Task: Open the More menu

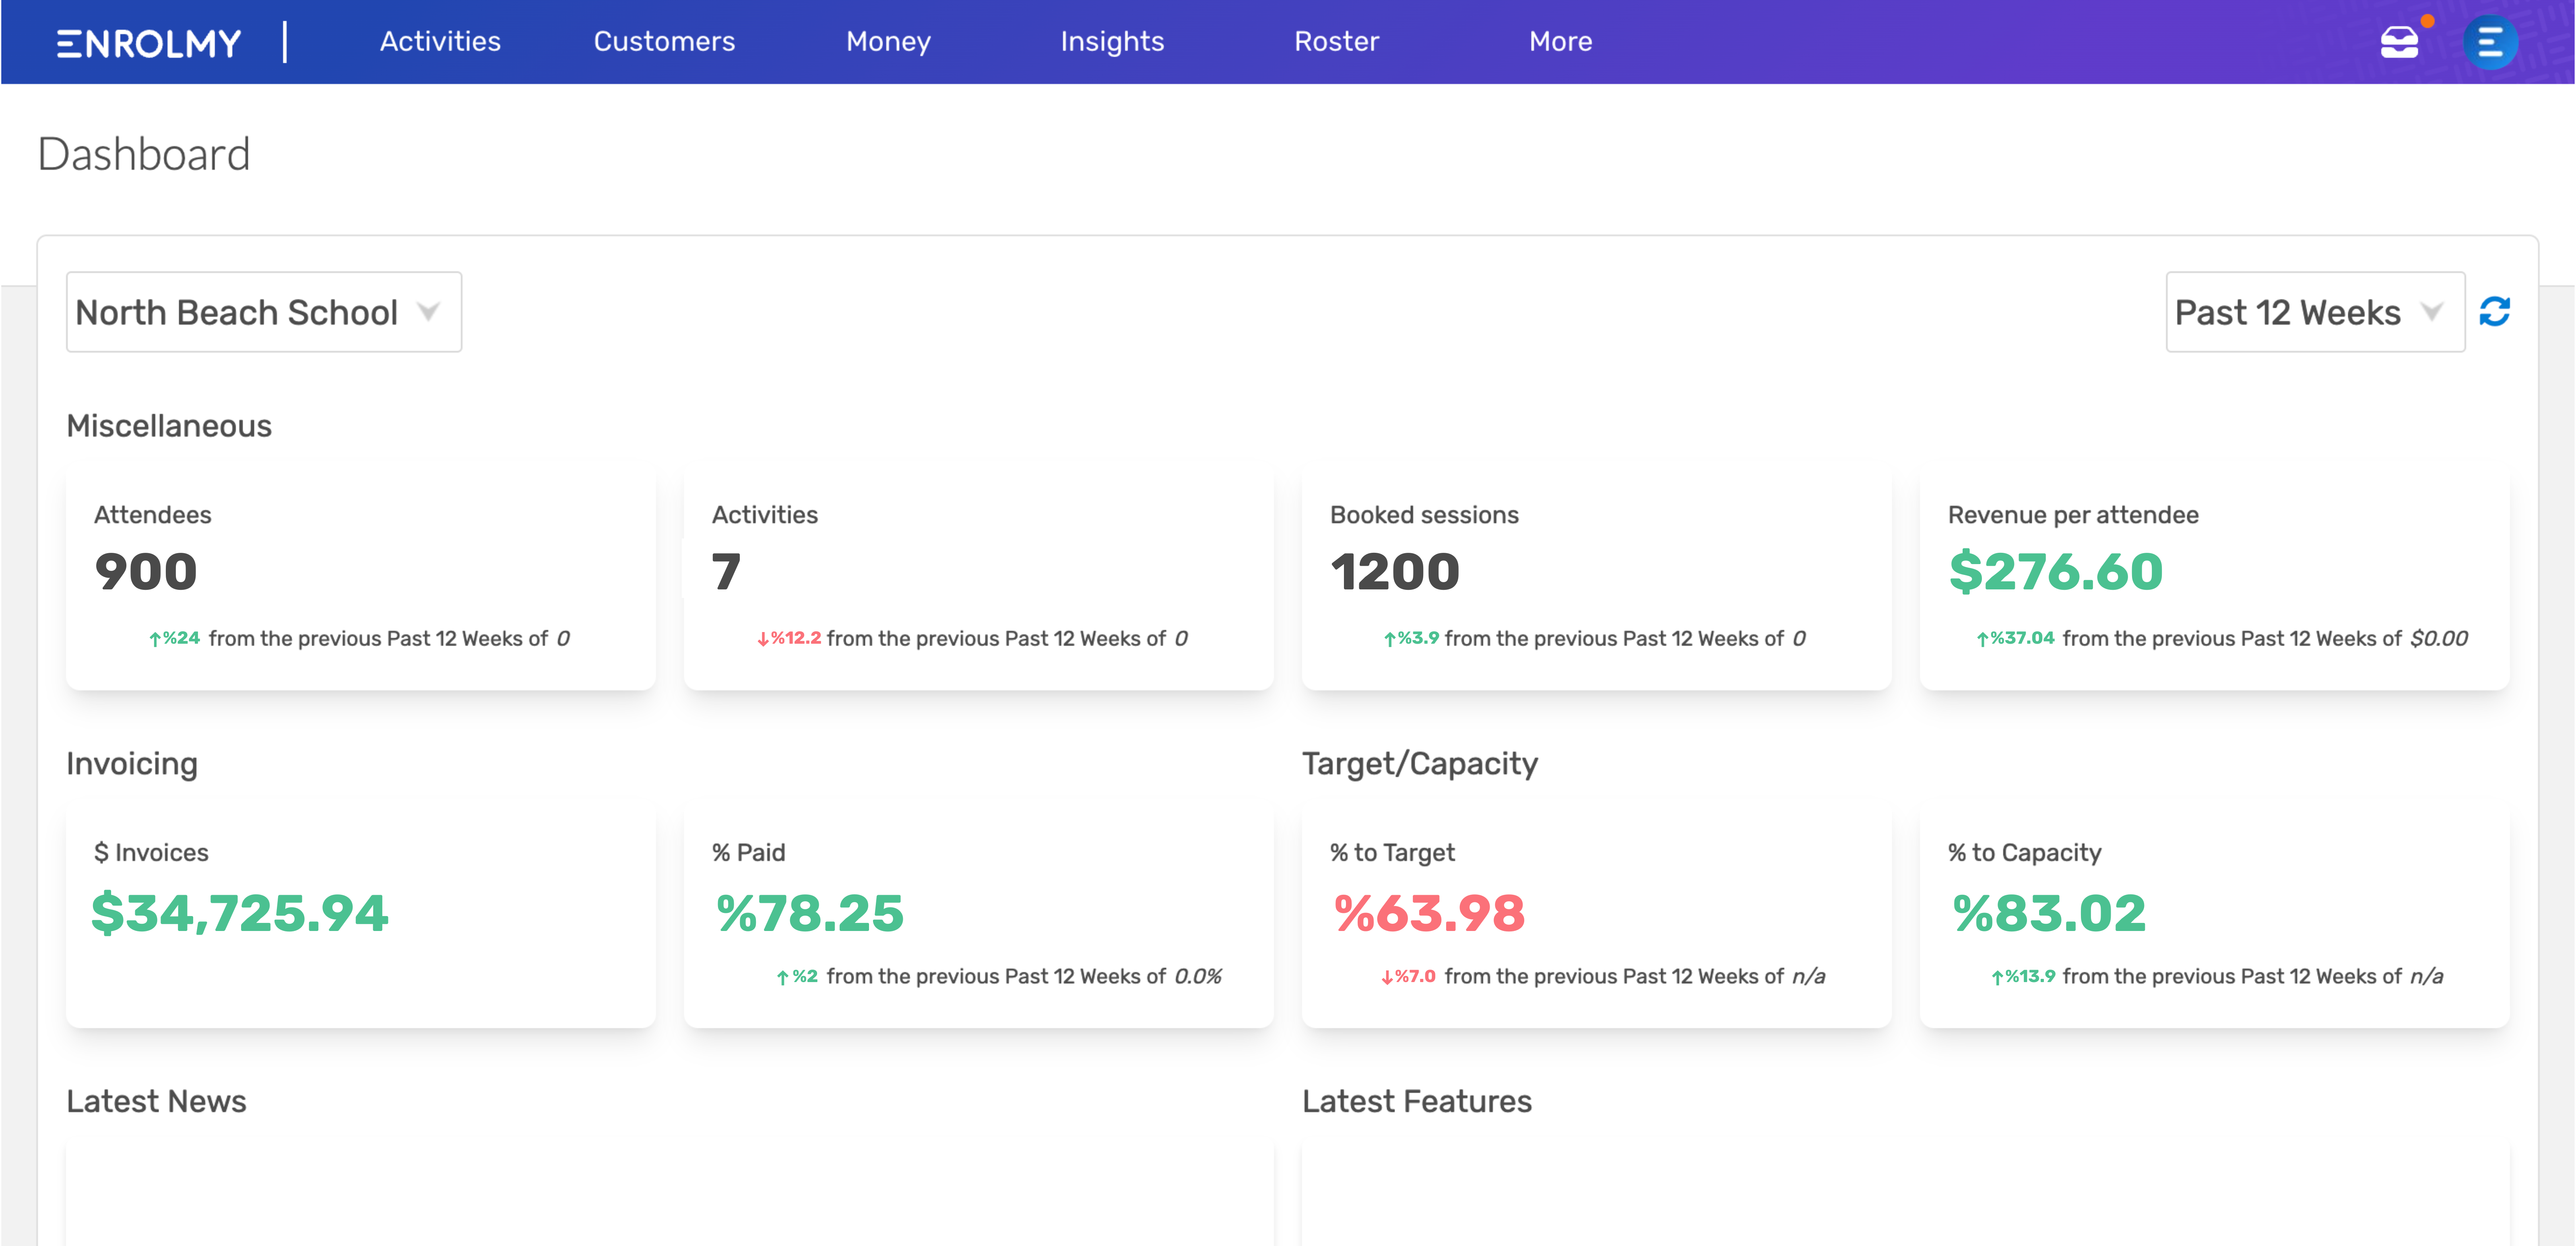Action: click(1560, 42)
